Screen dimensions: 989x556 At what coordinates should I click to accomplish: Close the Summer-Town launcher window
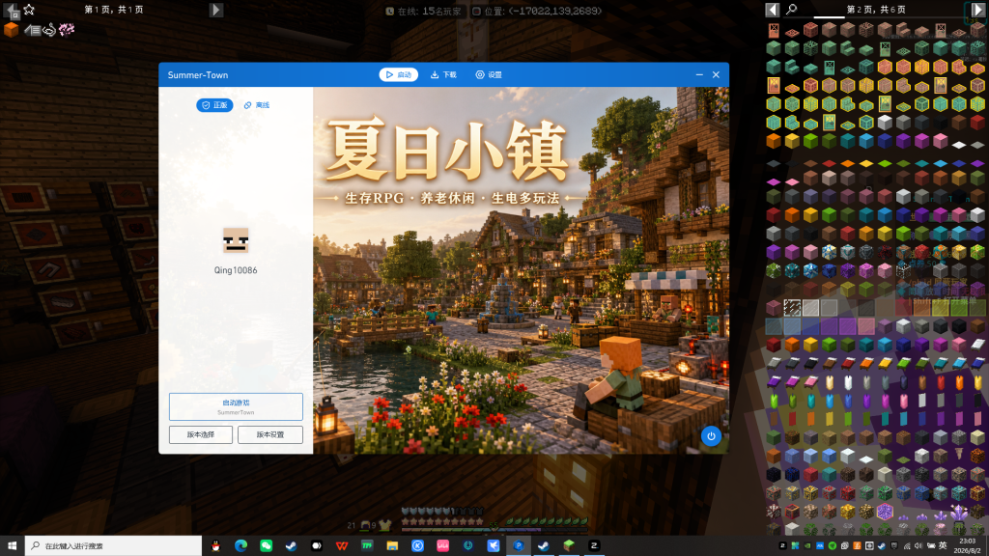(716, 74)
